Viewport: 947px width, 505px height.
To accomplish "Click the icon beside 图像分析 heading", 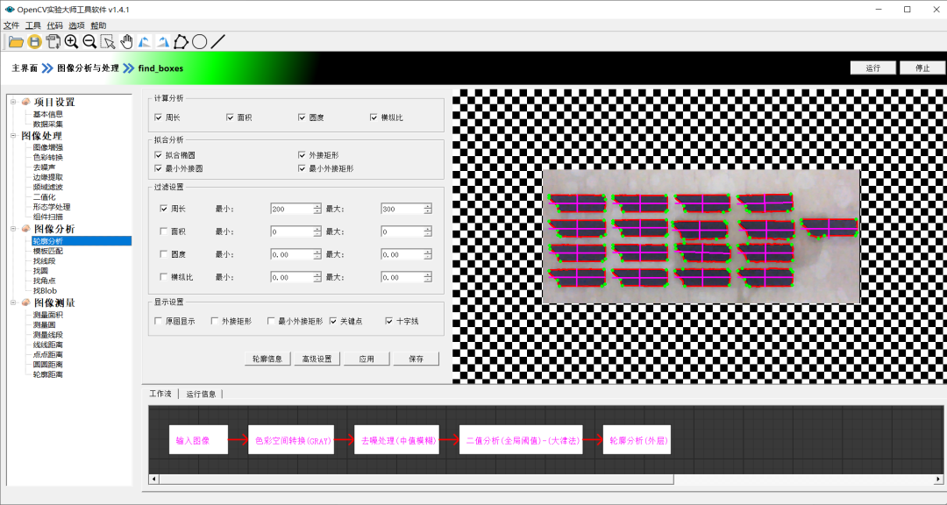I will [x=26, y=229].
